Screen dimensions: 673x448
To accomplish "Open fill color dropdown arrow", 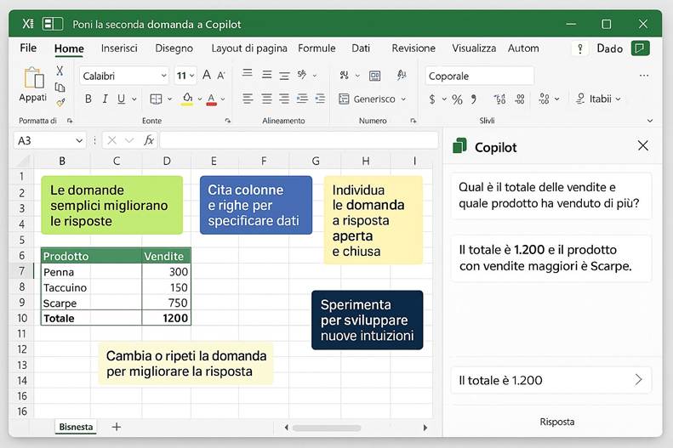I will 200,99.
